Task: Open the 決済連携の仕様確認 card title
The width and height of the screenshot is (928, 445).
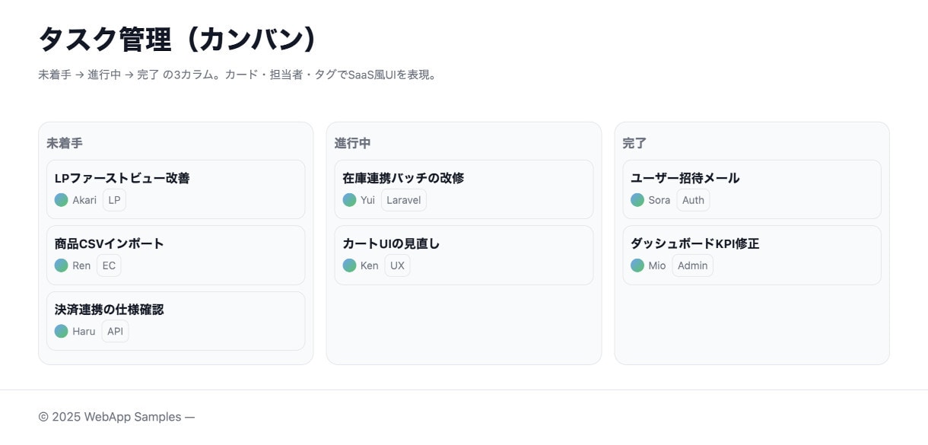Action: (x=110, y=309)
